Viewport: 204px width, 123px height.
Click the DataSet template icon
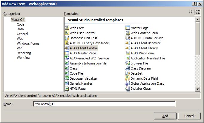coord(128,73)
